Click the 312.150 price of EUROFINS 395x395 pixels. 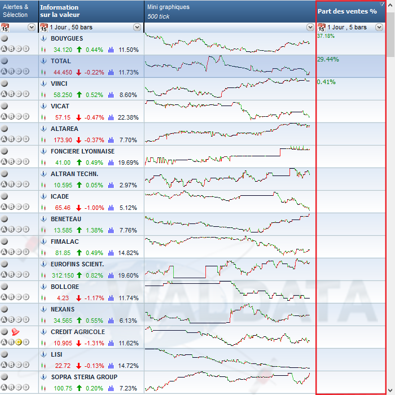pos(63,275)
